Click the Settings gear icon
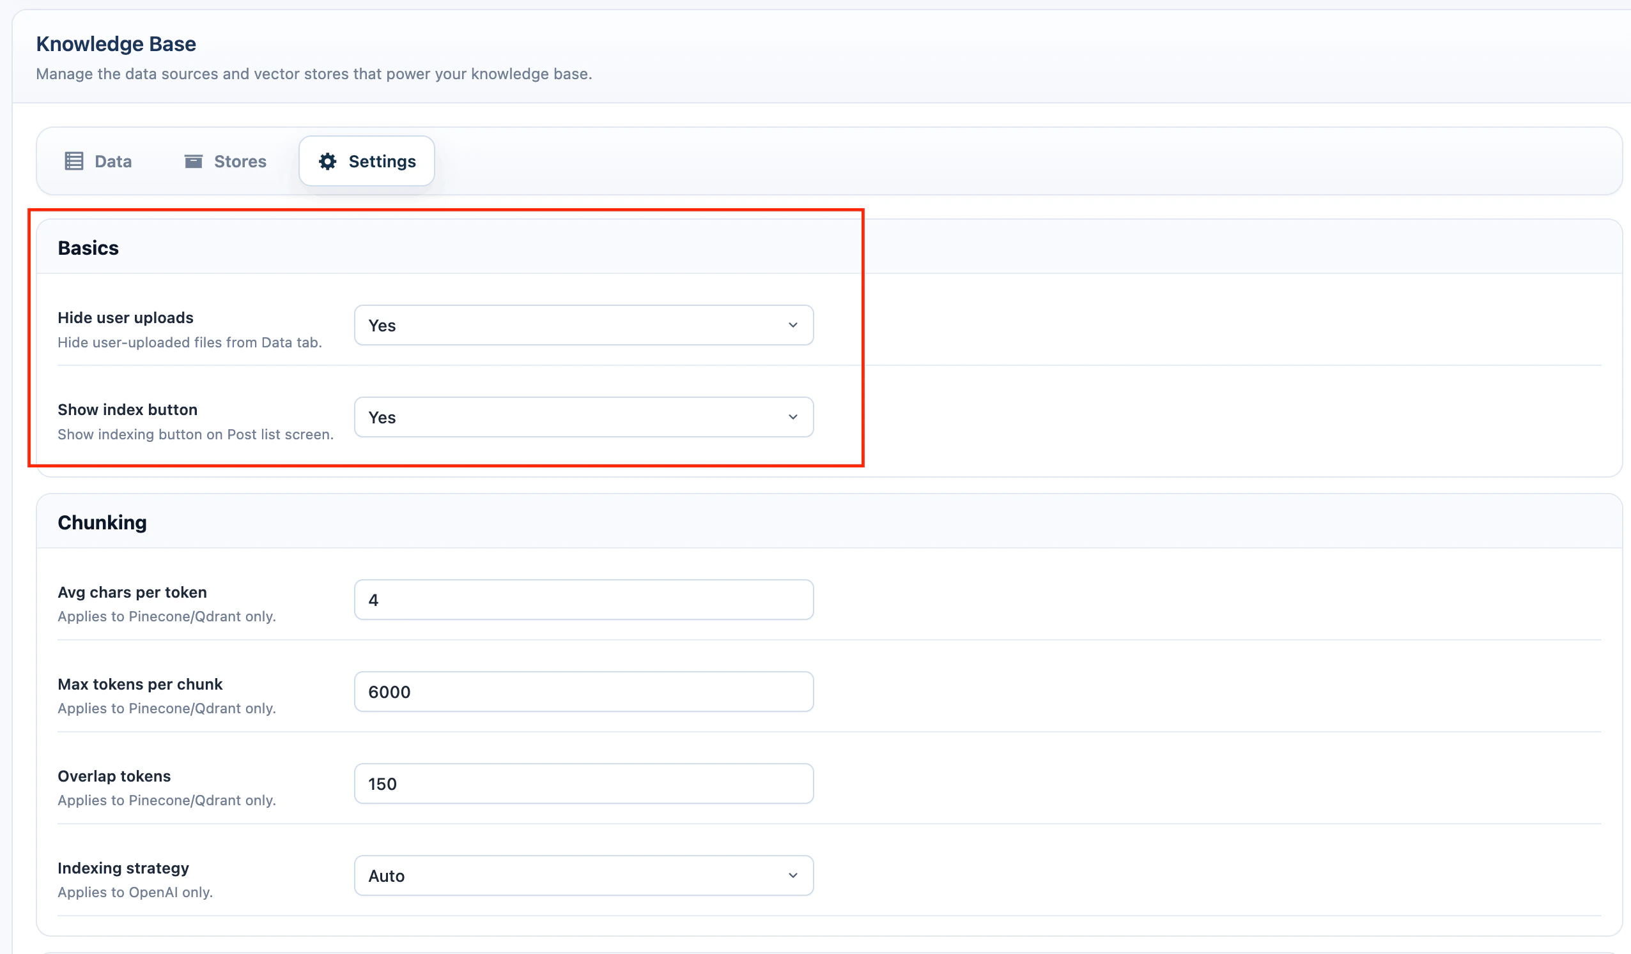This screenshot has height=954, width=1631. [327, 161]
